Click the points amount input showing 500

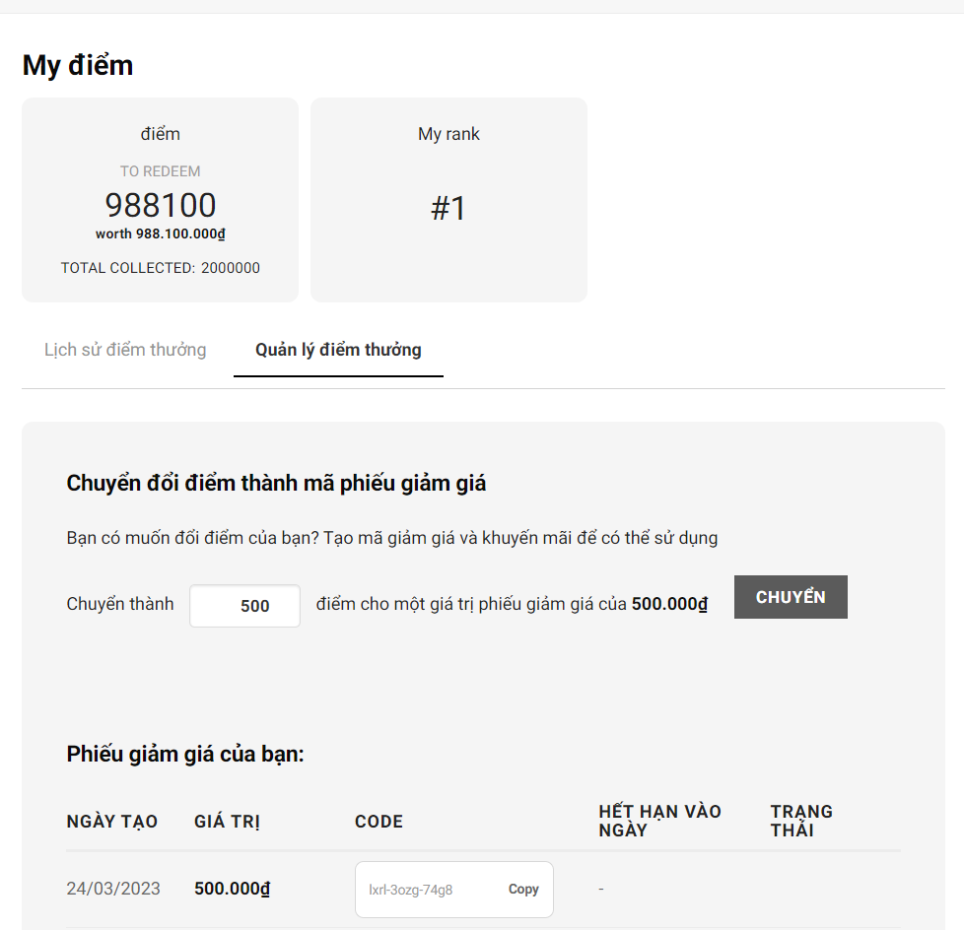[x=245, y=606]
